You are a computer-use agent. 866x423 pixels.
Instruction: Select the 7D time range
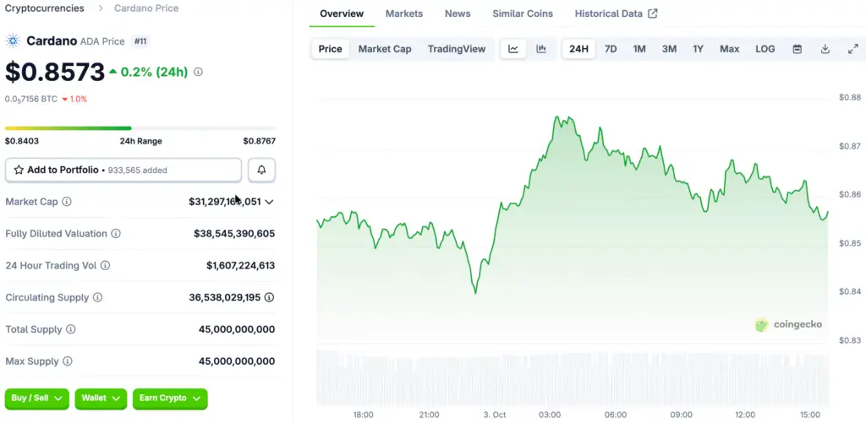pos(610,49)
